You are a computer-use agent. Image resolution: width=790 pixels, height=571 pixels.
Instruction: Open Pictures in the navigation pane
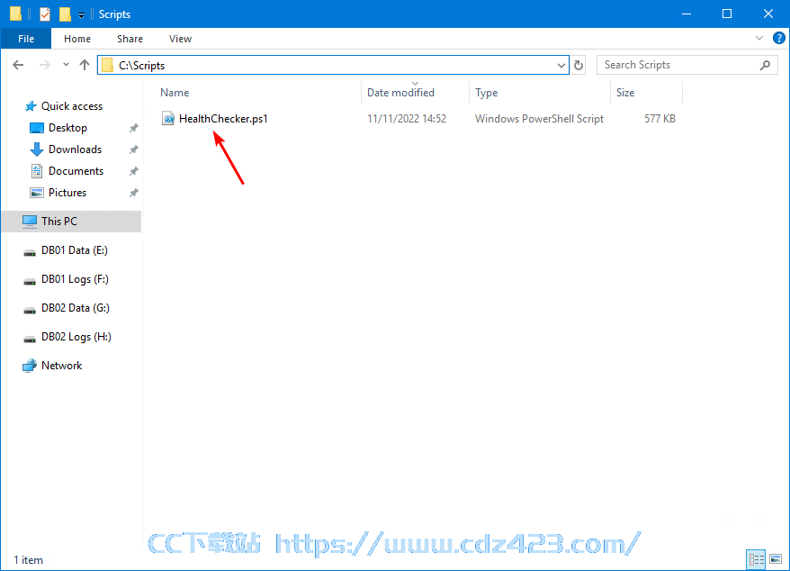(x=67, y=194)
